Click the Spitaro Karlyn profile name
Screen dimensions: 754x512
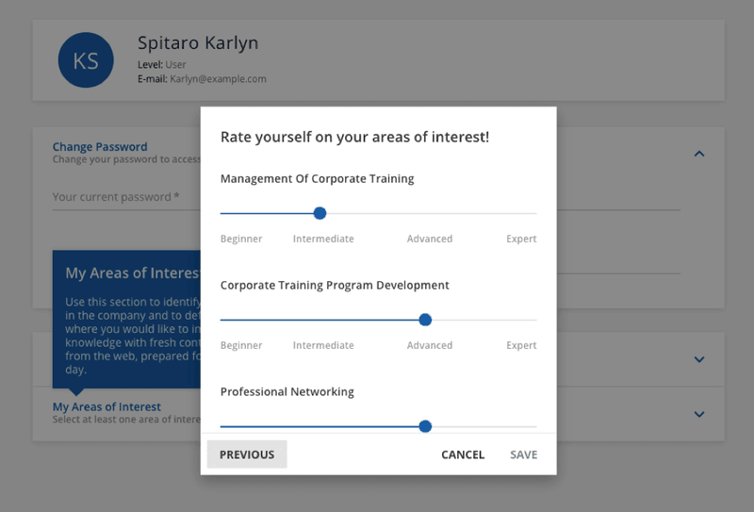pyautogui.click(x=198, y=42)
